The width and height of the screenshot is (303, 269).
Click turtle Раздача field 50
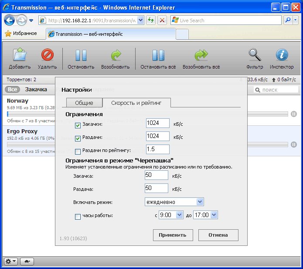pyautogui.click(x=157, y=188)
